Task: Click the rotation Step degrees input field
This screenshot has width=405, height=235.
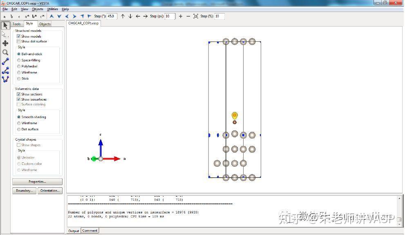Action: (x=112, y=16)
